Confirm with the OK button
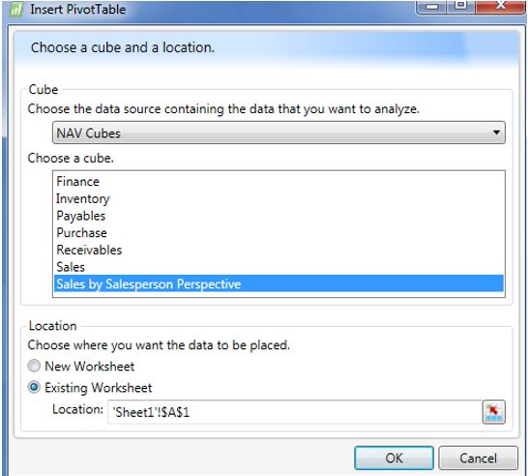This screenshot has height=476, width=528. (394, 458)
